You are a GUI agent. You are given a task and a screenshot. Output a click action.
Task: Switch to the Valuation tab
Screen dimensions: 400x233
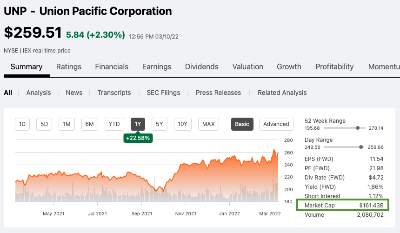point(247,67)
